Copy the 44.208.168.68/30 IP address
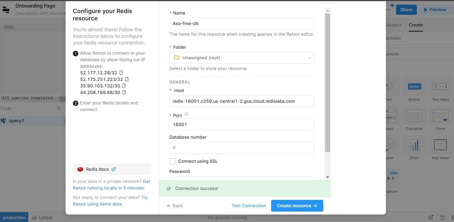The image size is (454, 222). (124, 92)
